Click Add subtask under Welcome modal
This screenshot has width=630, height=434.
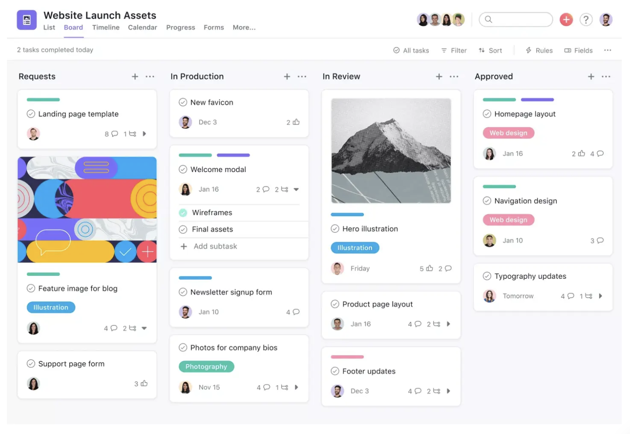pos(209,247)
